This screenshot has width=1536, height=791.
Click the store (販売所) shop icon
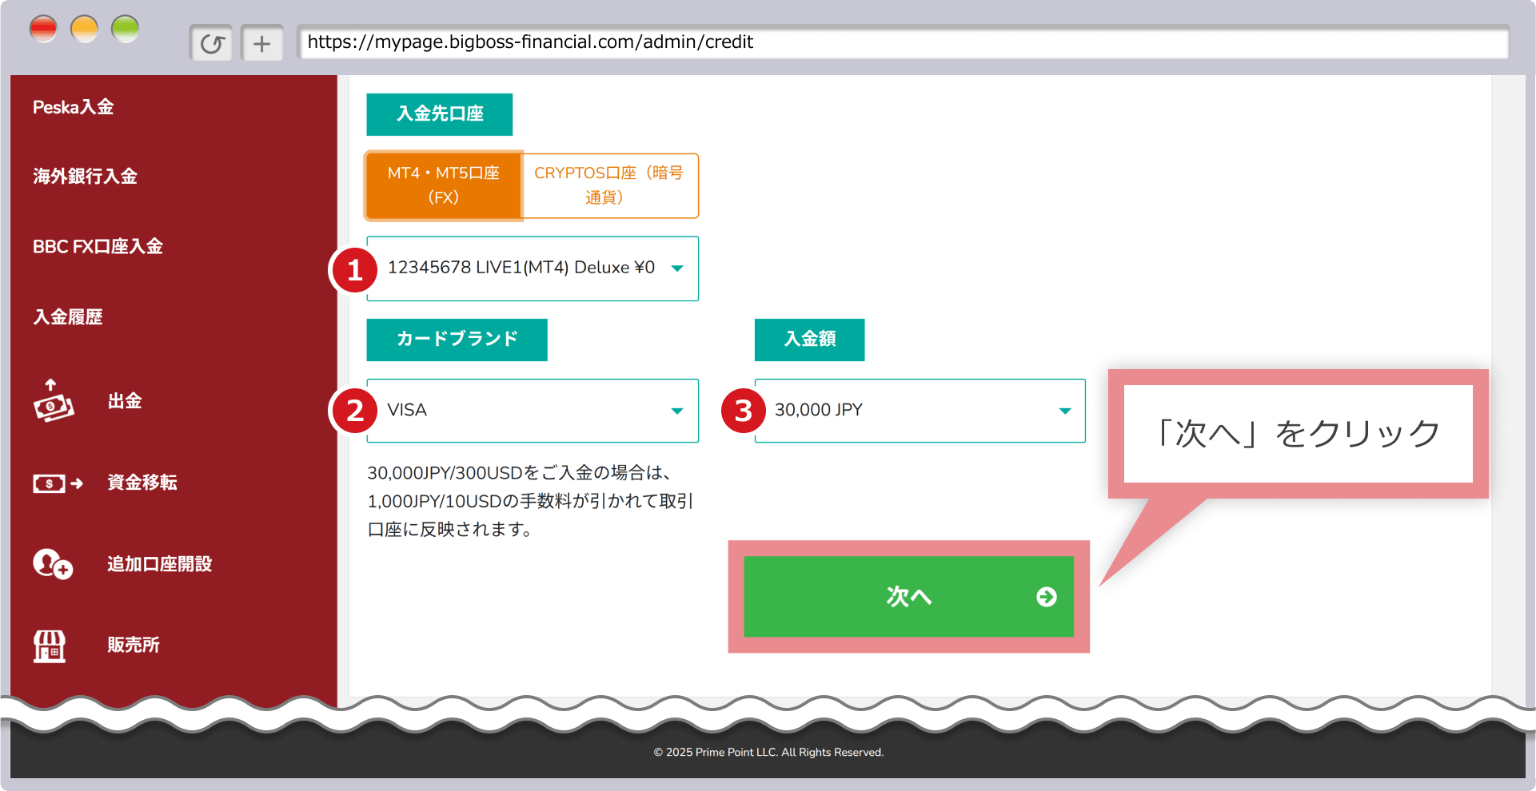[x=50, y=646]
